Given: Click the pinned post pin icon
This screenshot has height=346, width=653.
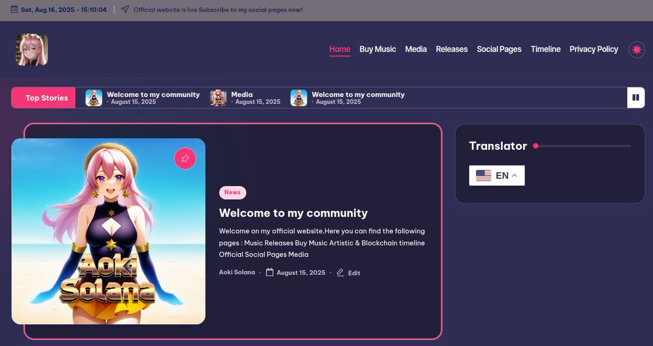Looking at the screenshot, I should pyautogui.click(x=185, y=158).
